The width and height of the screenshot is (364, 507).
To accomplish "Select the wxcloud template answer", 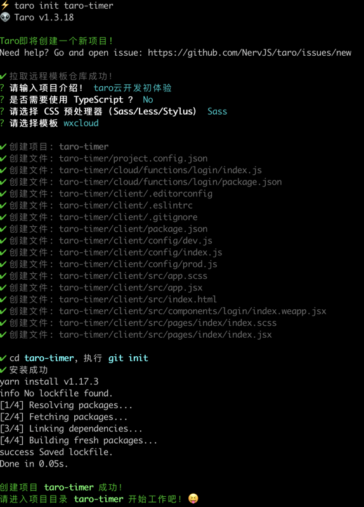I will point(81,123).
